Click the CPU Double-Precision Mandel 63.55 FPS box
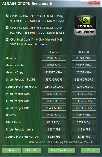The image size is (102, 157). click(x=84, y=137)
